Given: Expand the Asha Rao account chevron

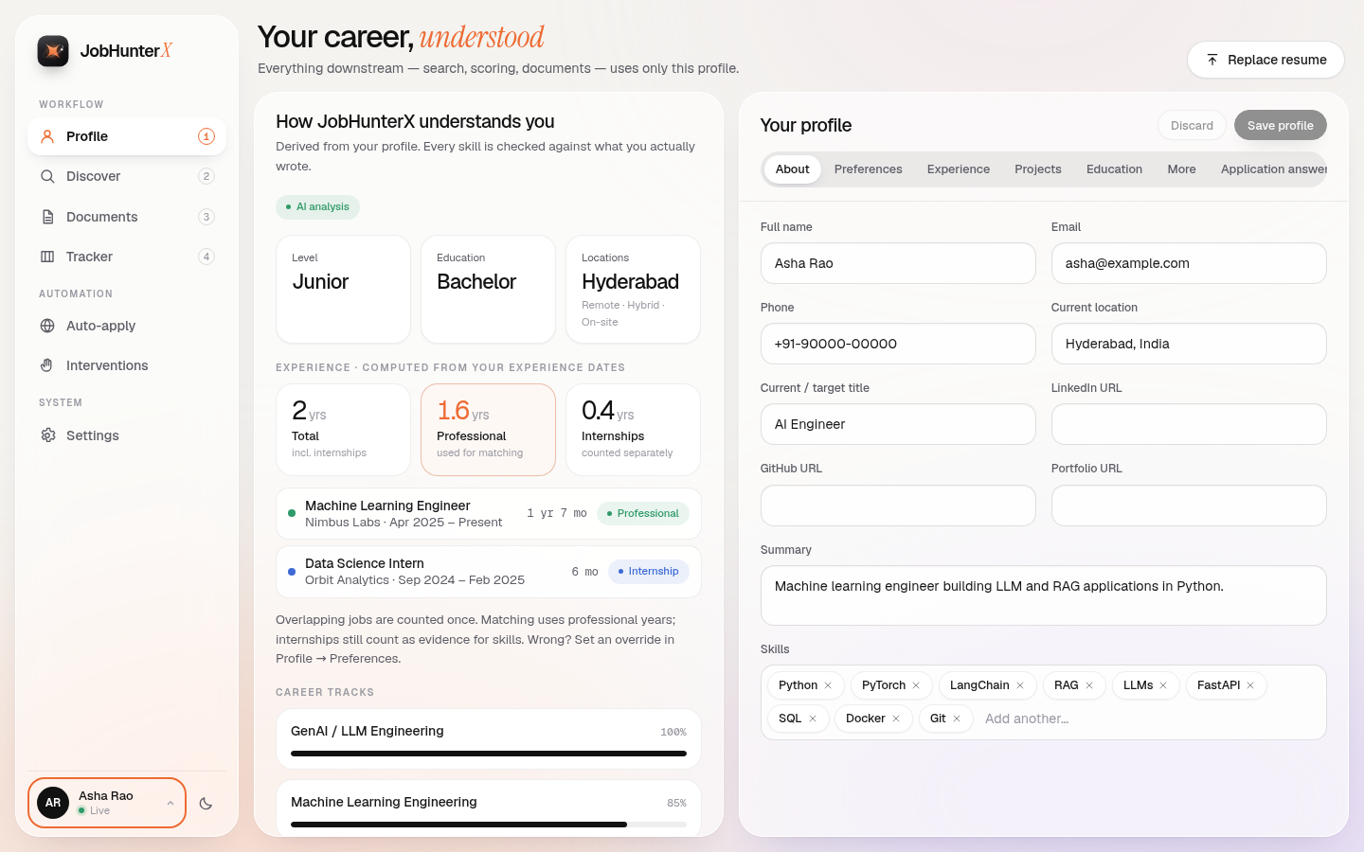Looking at the screenshot, I should [170, 803].
